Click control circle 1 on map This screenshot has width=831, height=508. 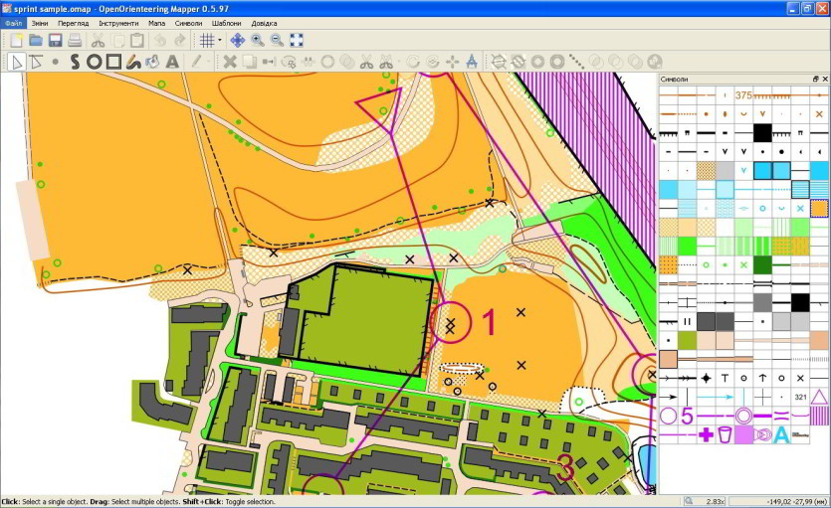click(x=451, y=322)
